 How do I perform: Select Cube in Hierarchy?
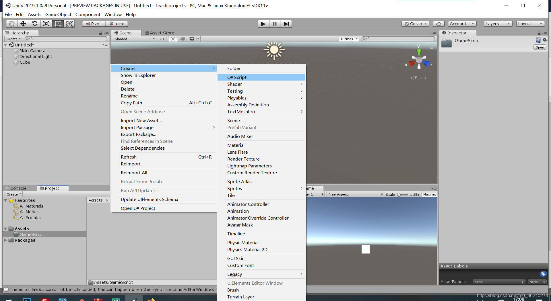pos(25,62)
